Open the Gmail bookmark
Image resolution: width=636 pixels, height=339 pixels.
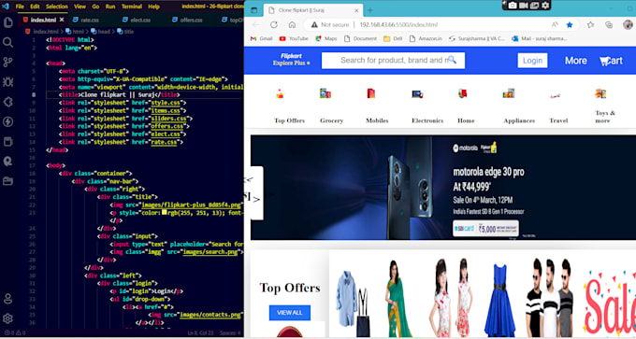tap(262, 39)
